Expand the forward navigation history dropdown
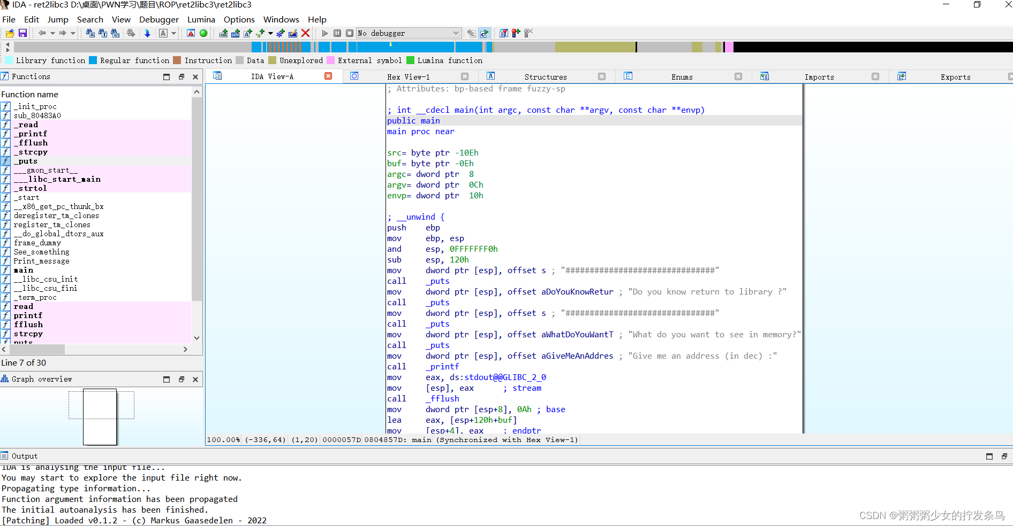Viewport: 1013px width, 526px height. pos(73,33)
